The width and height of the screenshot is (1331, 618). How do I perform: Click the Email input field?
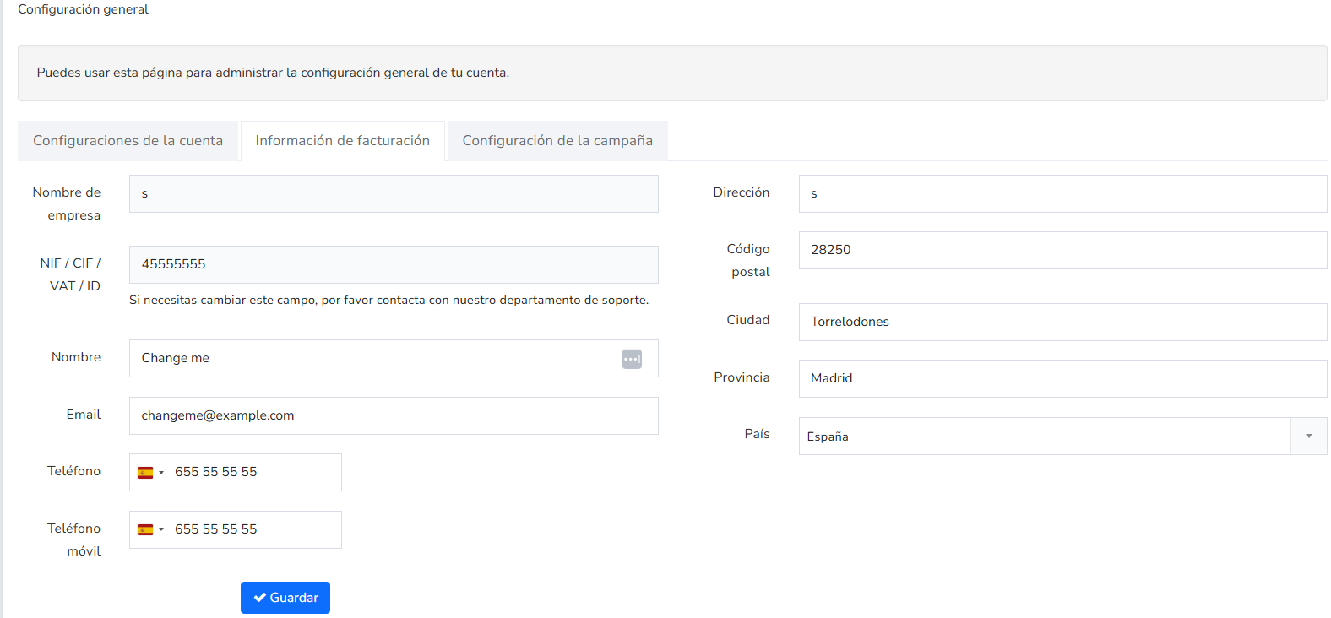[x=394, y=415]
